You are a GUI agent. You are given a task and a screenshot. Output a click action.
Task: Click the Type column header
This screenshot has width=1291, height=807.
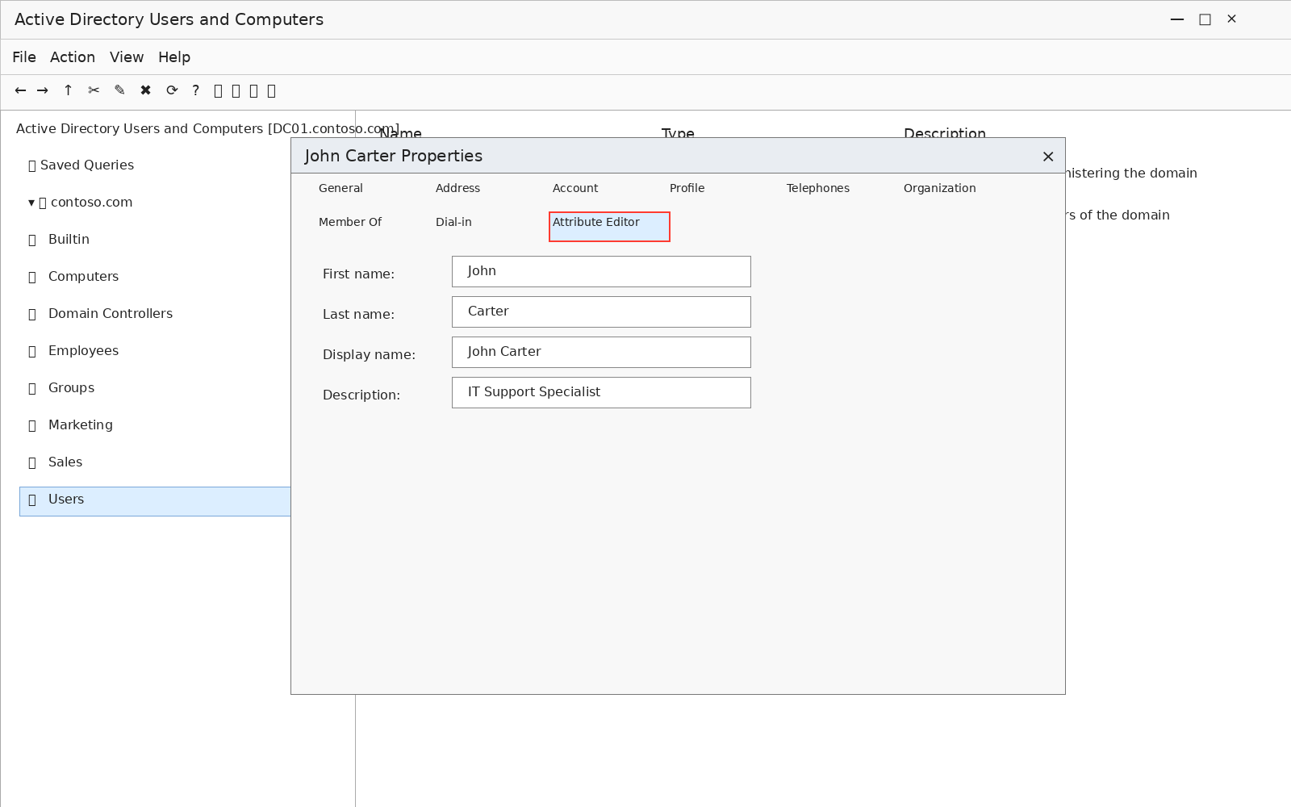click(x=678, y=132)
